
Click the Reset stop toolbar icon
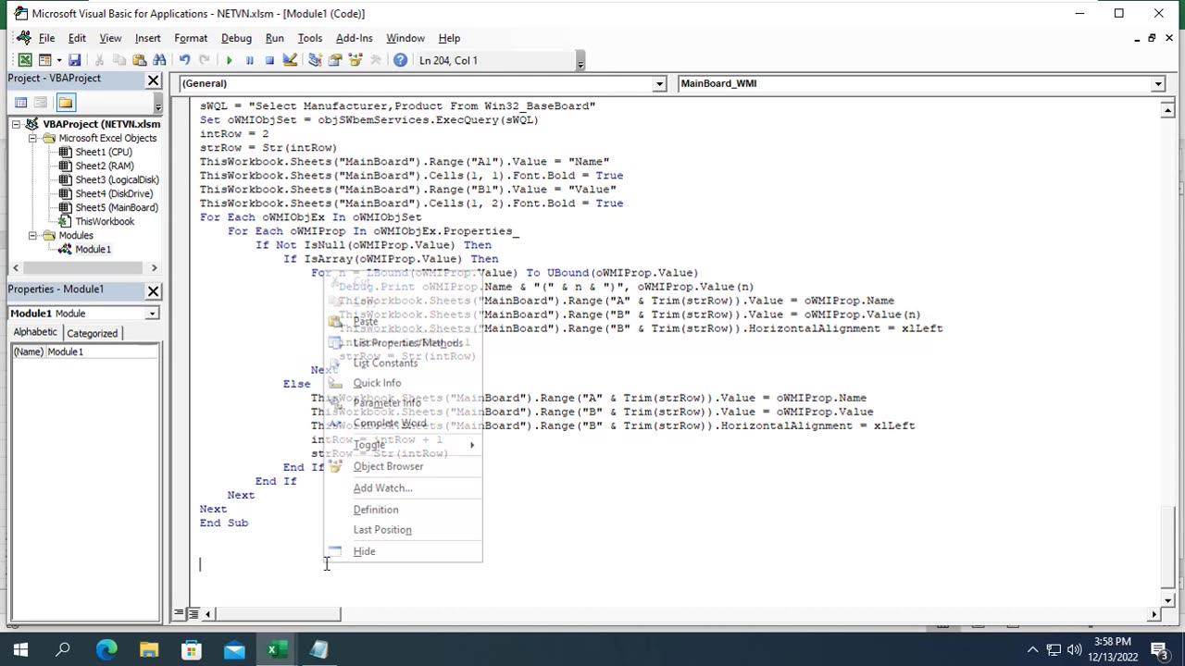click(x=269, y=60)
